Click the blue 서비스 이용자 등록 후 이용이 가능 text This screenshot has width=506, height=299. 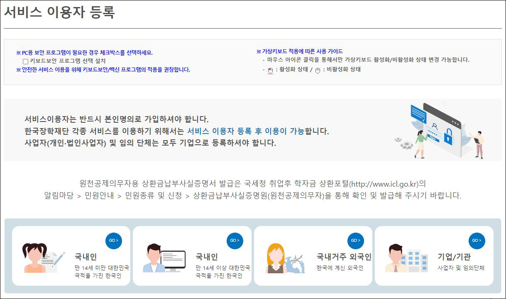(246, 131)
